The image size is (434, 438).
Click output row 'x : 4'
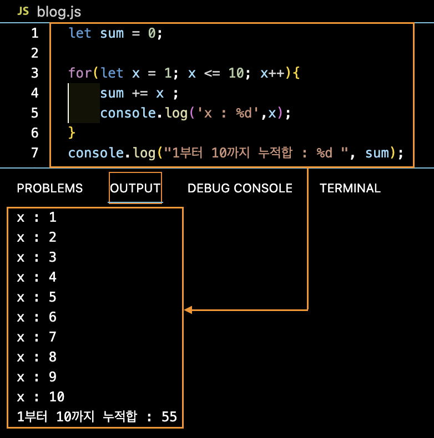point(37,277)
